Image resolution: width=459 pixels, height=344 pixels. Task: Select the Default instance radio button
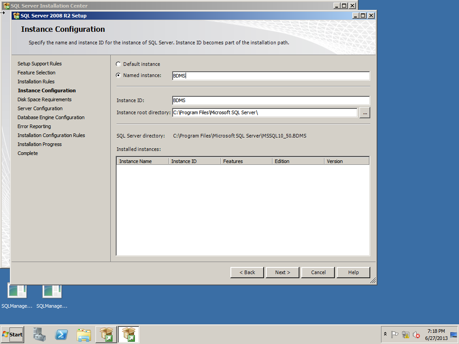coord(118,64)
